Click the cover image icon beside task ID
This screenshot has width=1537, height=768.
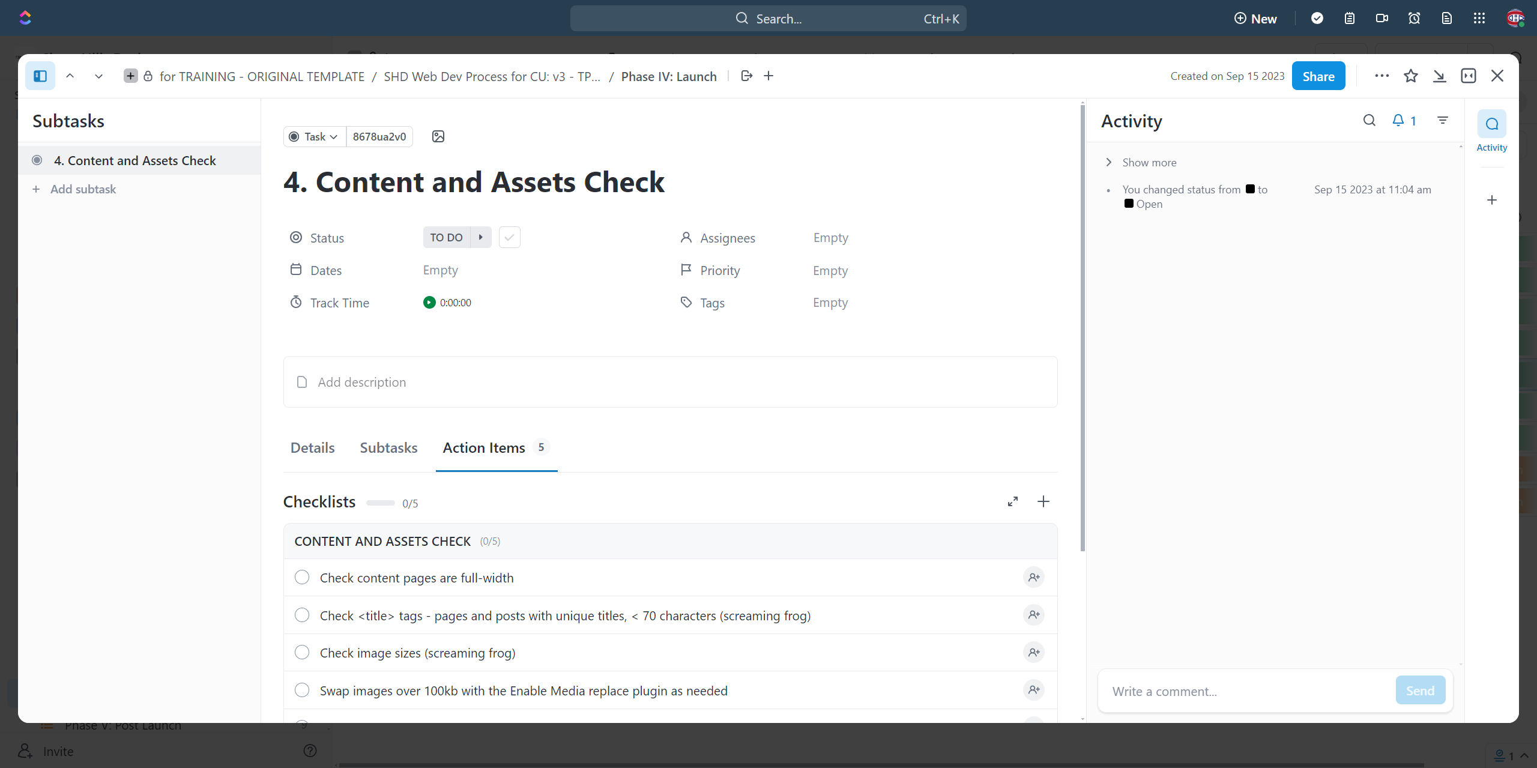tap(438, 136)
